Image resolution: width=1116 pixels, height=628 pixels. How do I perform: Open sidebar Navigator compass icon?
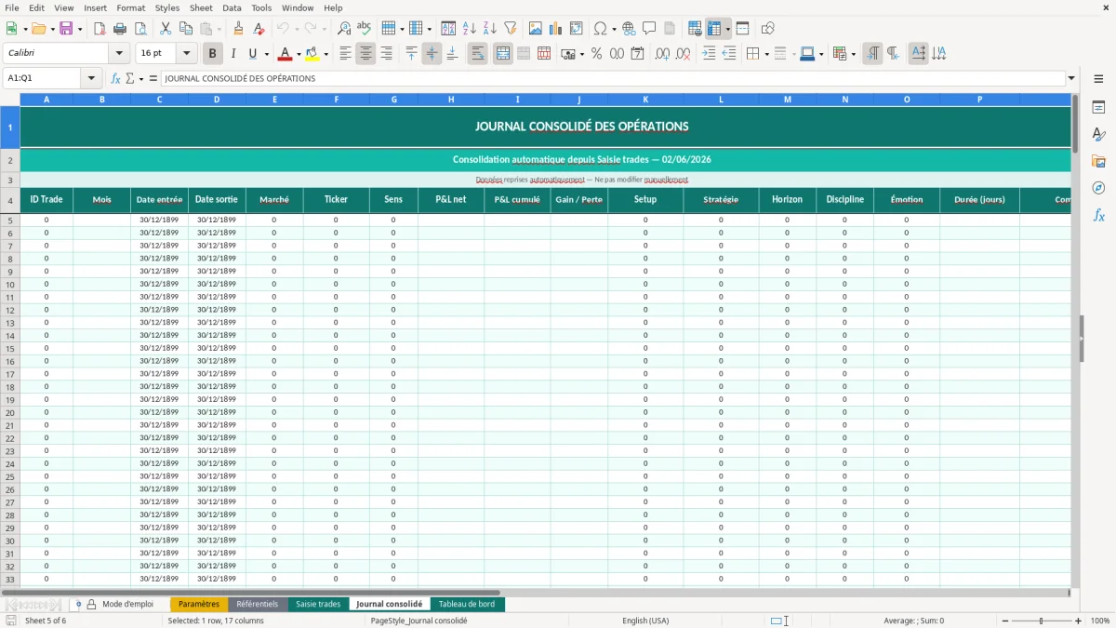click(x=1098, y=188)
